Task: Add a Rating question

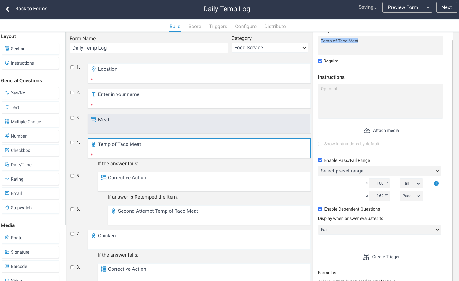Action: [x=30, y=179]
